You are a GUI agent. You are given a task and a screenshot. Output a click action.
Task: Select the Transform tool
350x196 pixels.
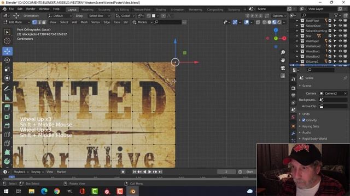7,78
